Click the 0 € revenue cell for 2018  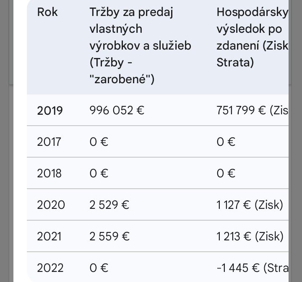[99, 173]
